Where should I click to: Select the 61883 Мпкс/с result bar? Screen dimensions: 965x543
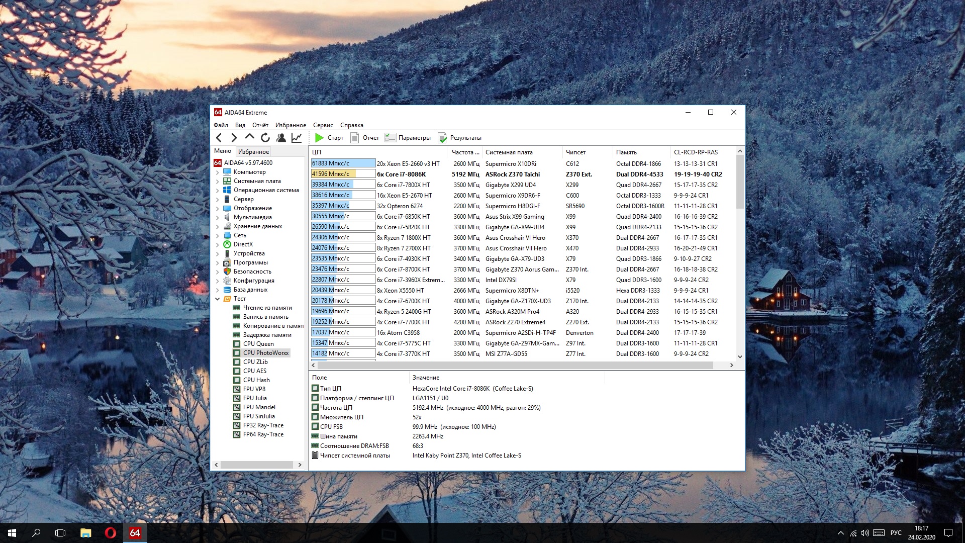(343, 163)
